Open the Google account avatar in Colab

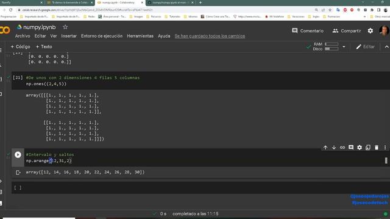tap(384, 30)
